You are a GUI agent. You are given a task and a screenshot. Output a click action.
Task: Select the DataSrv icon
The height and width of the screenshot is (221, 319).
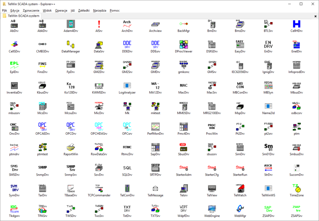99,45
